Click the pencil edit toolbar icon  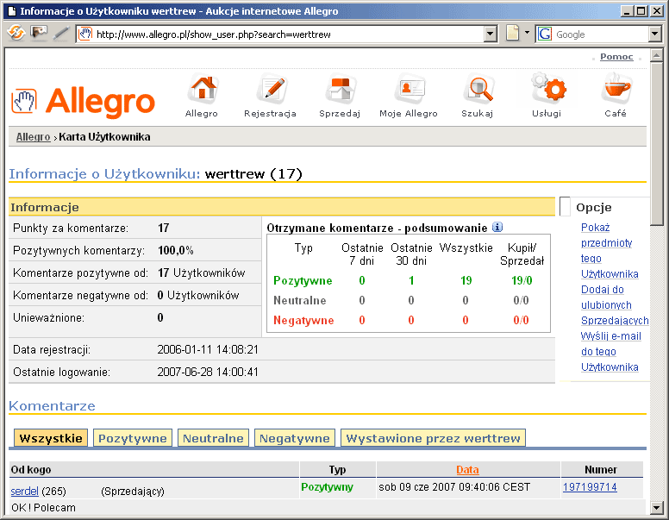click(61, 33)
